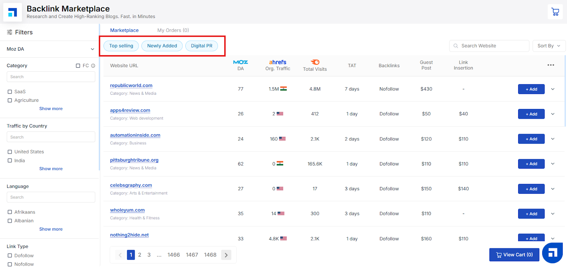Go to page 3 in pagination
Viewport: 567px width, 267px height.
149,255
